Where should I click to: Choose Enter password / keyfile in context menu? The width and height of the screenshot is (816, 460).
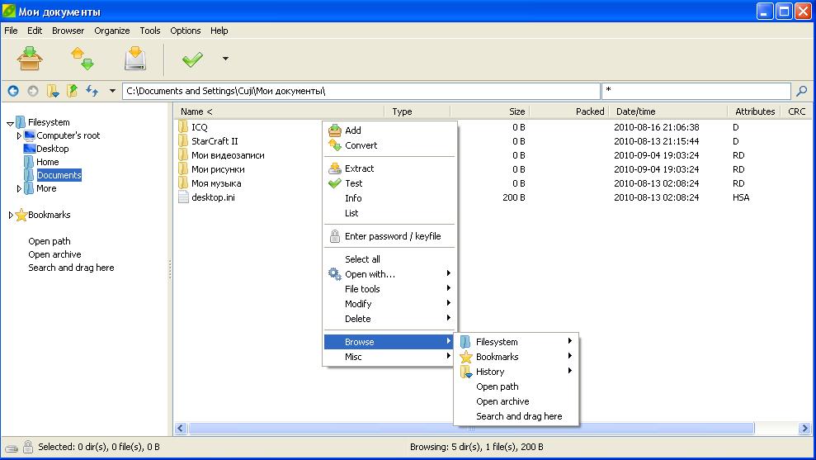pyautogui.click(x=392, y=236)
